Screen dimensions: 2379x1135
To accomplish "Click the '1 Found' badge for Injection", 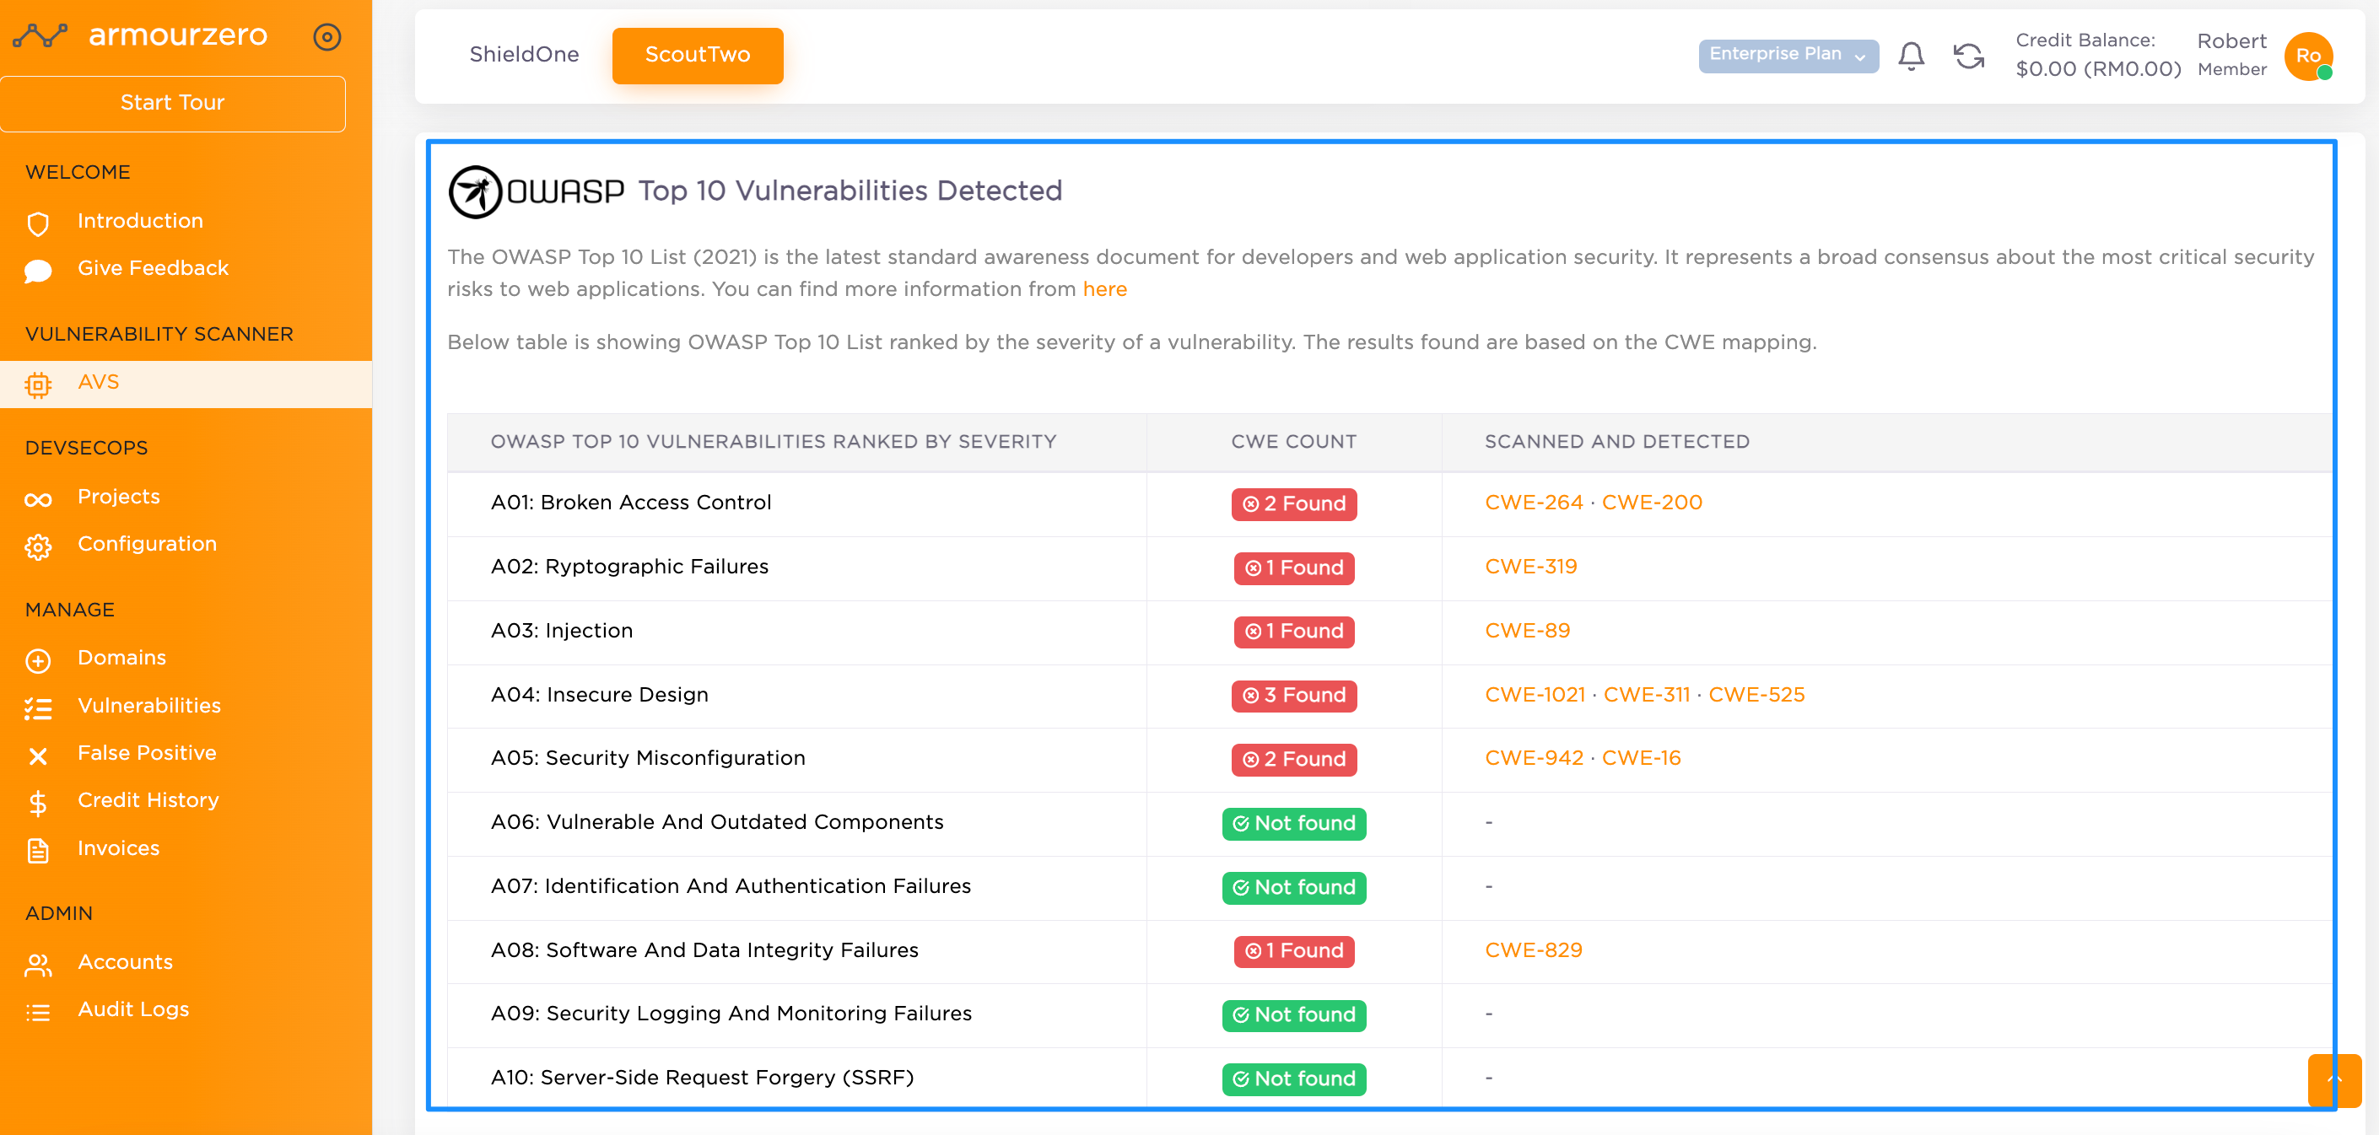I will tap(1293, 632).
